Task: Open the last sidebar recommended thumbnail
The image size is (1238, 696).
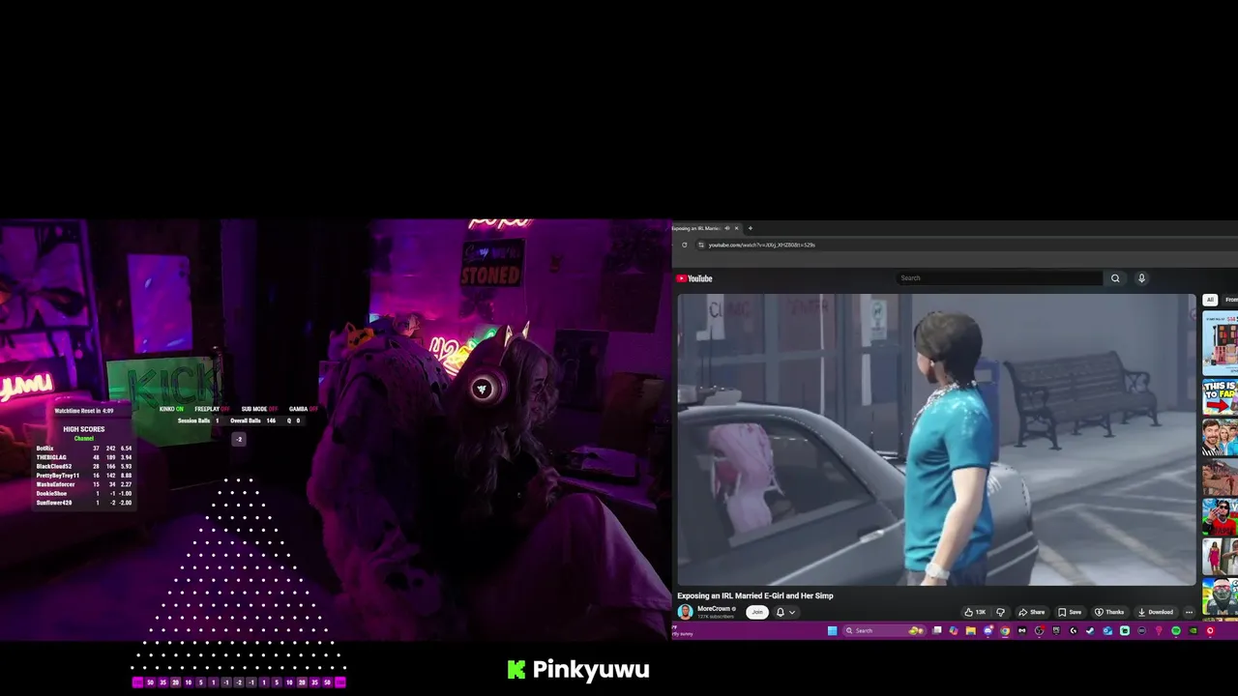Action: pyautogui.click(x=1220, y=596)
